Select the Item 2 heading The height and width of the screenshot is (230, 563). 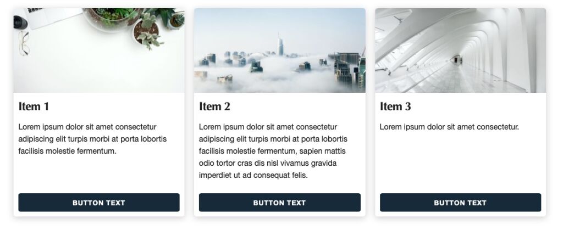coord(215,106)
